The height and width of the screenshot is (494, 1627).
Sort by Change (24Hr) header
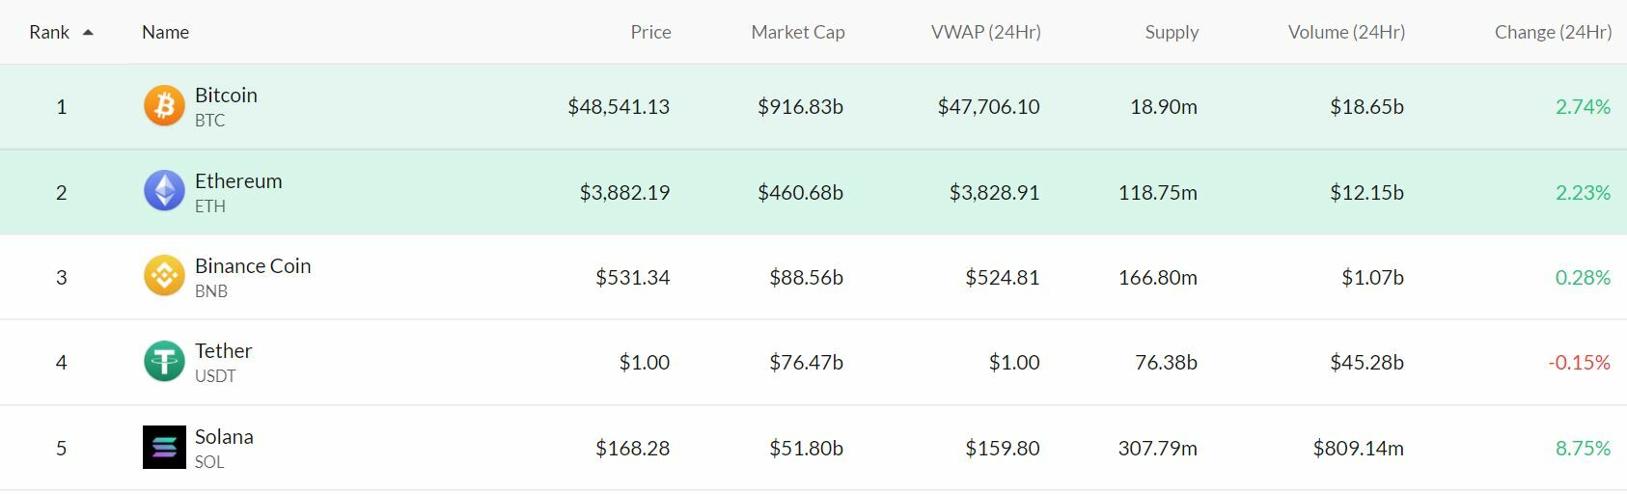[1553, 32]
